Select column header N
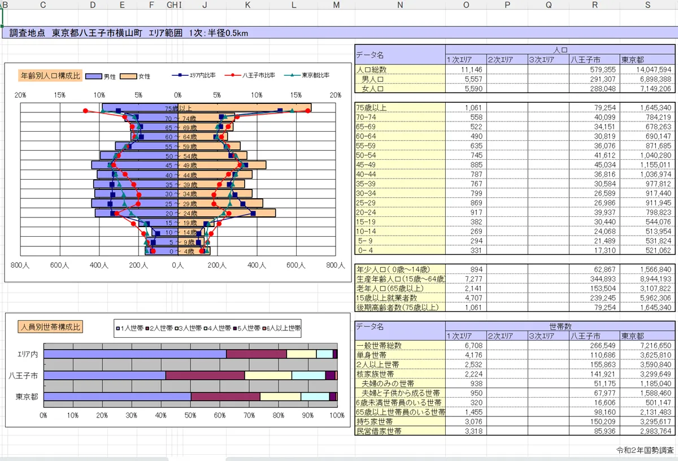 click(399, 5)
